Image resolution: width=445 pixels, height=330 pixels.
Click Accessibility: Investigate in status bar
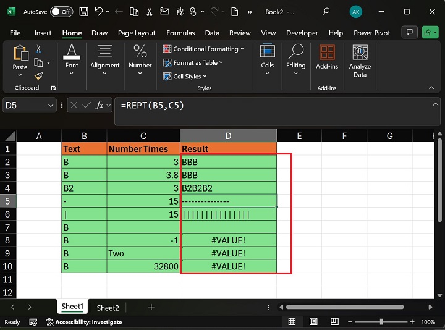click(88, 322)
